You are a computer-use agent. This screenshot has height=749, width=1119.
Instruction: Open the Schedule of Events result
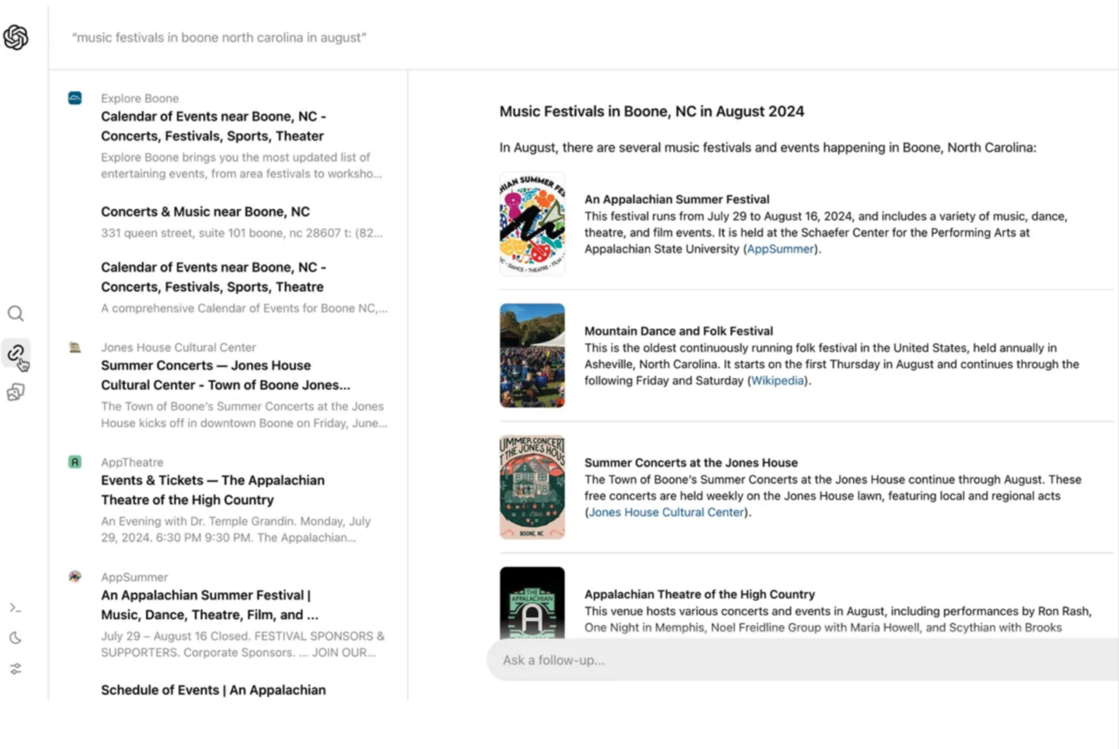213,690
